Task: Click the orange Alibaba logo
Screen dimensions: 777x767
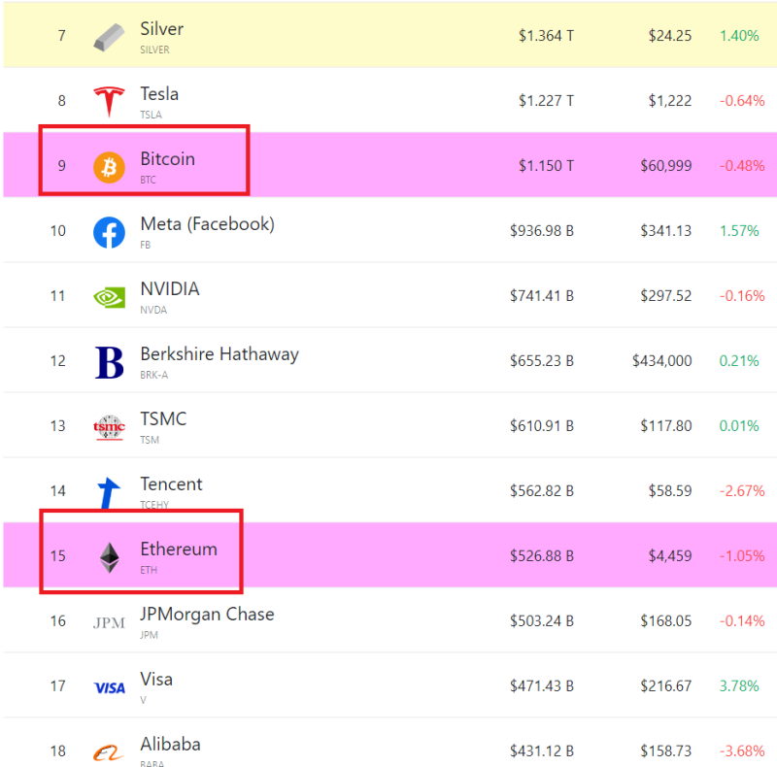Action: (x=109, y=752)
